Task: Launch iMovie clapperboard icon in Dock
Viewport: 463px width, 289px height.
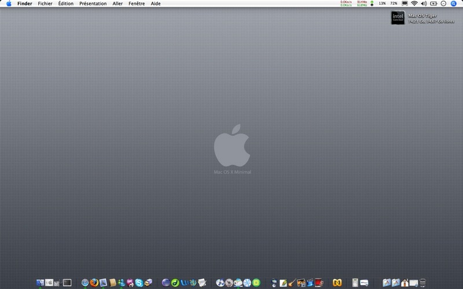Action: click(x=310, y=283)
